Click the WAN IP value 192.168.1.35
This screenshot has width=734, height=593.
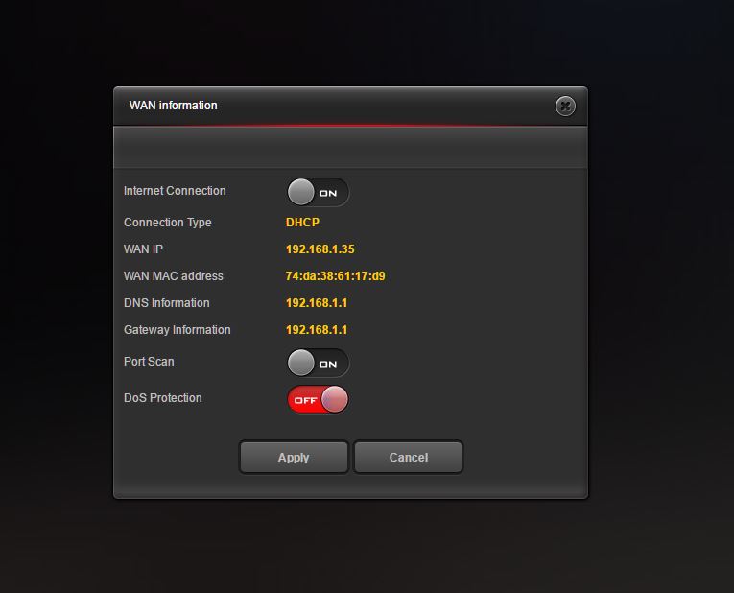[320, 249]
